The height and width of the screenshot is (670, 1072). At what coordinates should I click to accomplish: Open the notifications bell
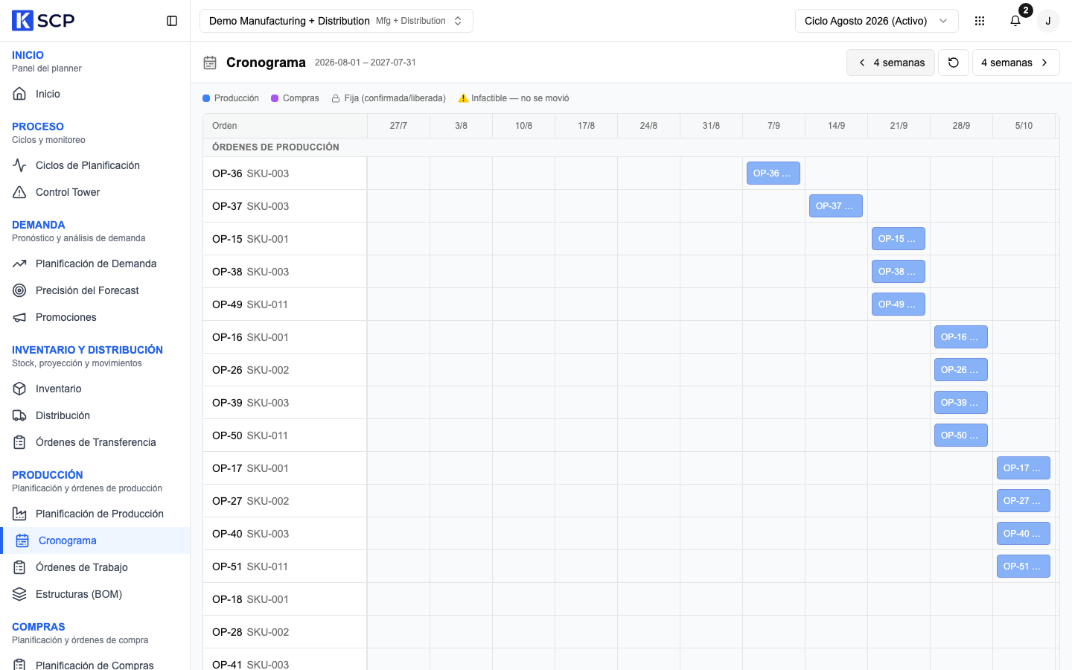click(1015, 21)
